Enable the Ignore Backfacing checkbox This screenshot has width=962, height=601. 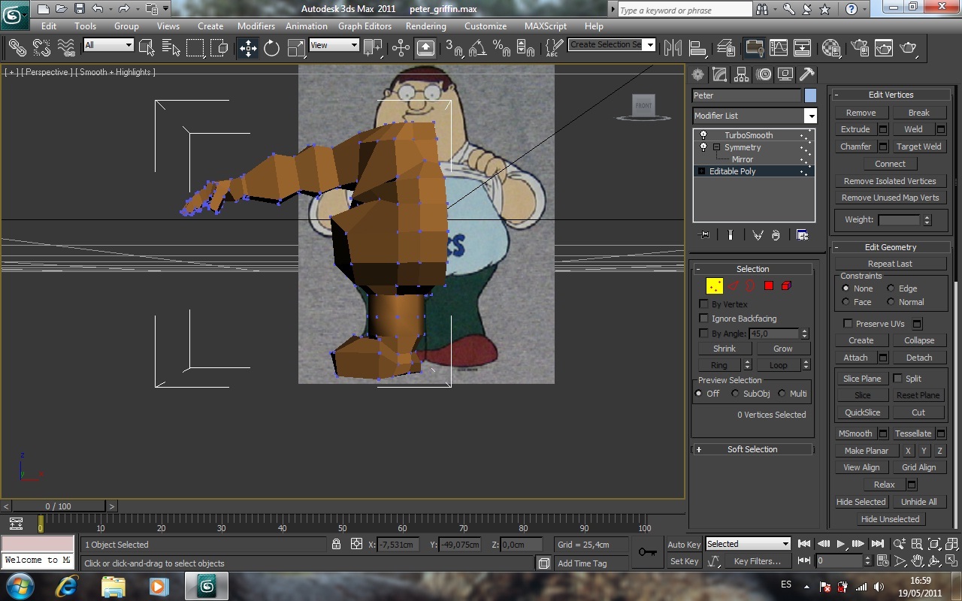coord(703,319)
